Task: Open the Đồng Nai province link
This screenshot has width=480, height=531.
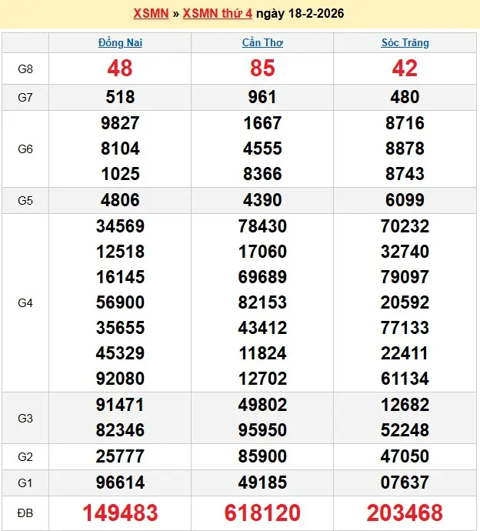Action: point(120,42)
